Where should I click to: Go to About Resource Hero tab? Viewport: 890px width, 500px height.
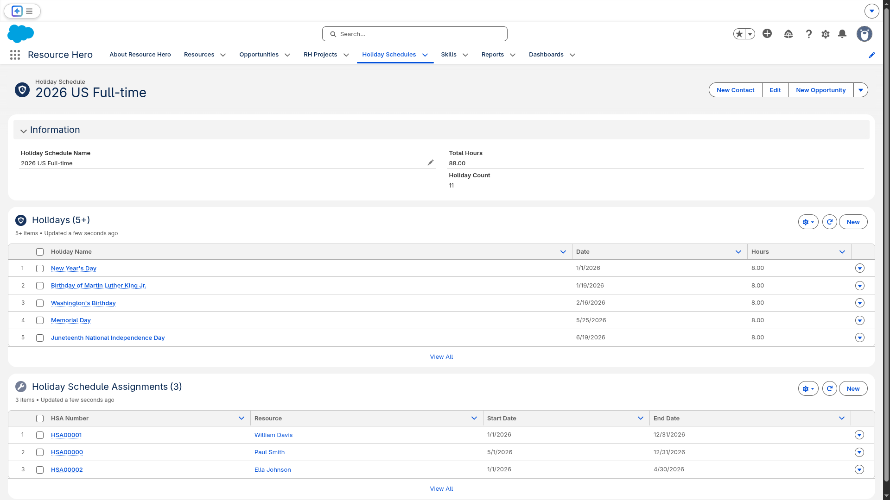point(140,55)
